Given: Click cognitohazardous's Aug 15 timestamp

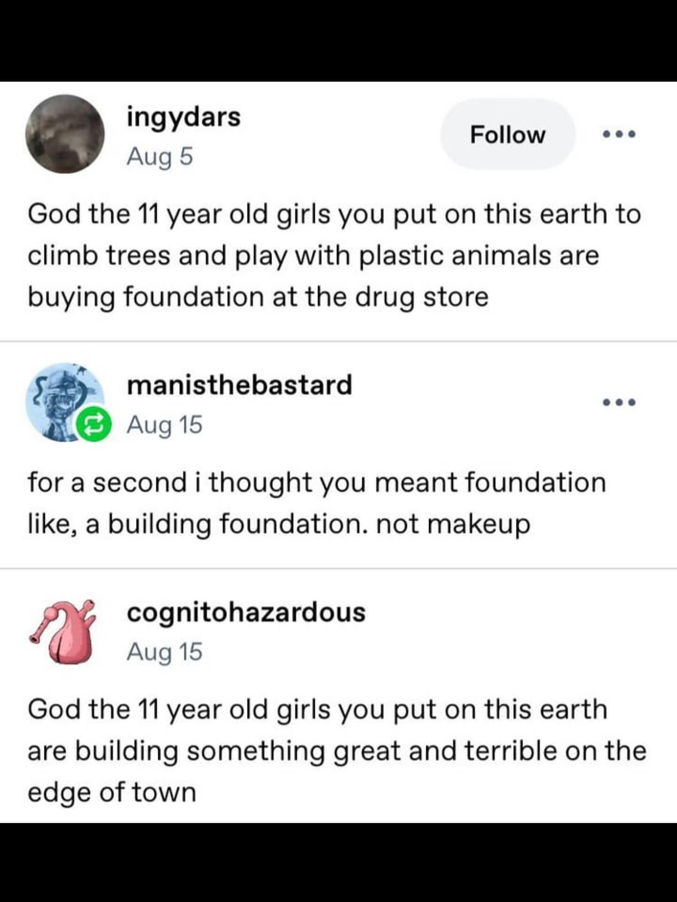Looking at the screenshot, I should (x=165, y=652).
